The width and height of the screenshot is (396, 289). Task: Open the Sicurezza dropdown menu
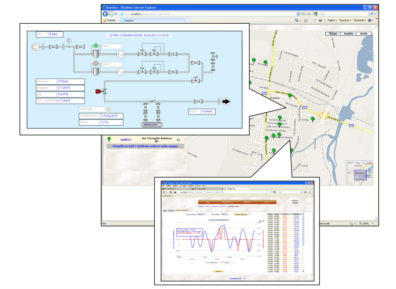click(345, 20)
